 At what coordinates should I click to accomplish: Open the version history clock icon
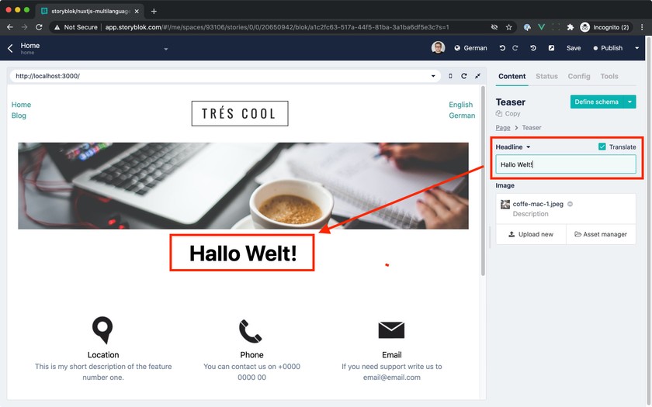click(x=533, y=48)
